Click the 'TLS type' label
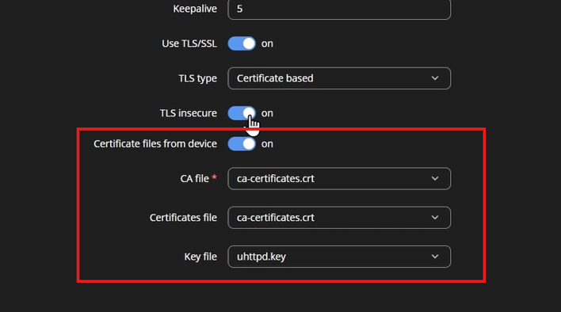 click(197, 78)
